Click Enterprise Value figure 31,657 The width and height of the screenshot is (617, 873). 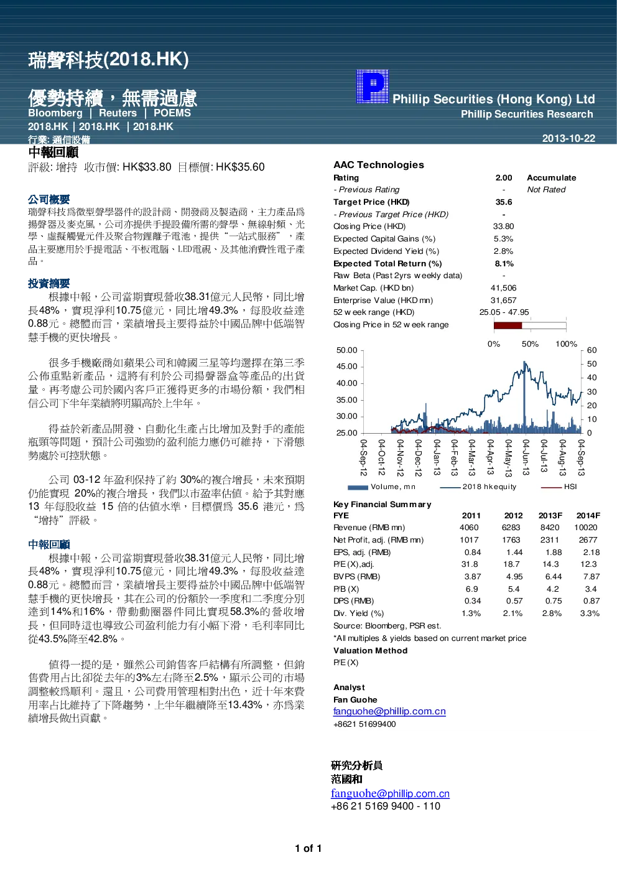click(x=504, y=301)
